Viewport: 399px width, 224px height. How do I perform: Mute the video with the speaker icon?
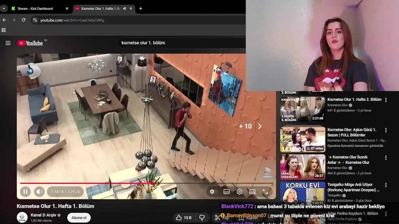point(39,192)
